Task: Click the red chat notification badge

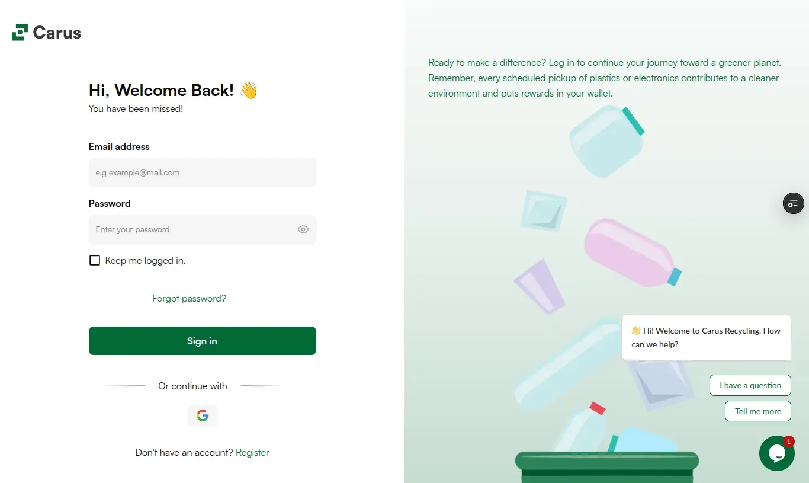Action: point(789,442)
